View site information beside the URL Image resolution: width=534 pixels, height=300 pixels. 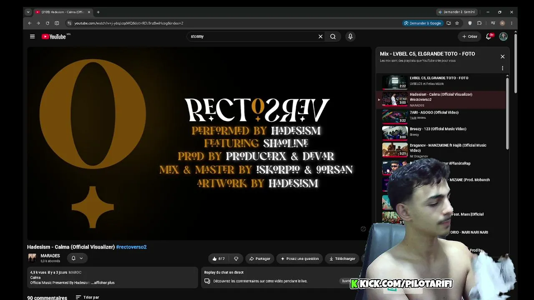(x=69, y=23)
